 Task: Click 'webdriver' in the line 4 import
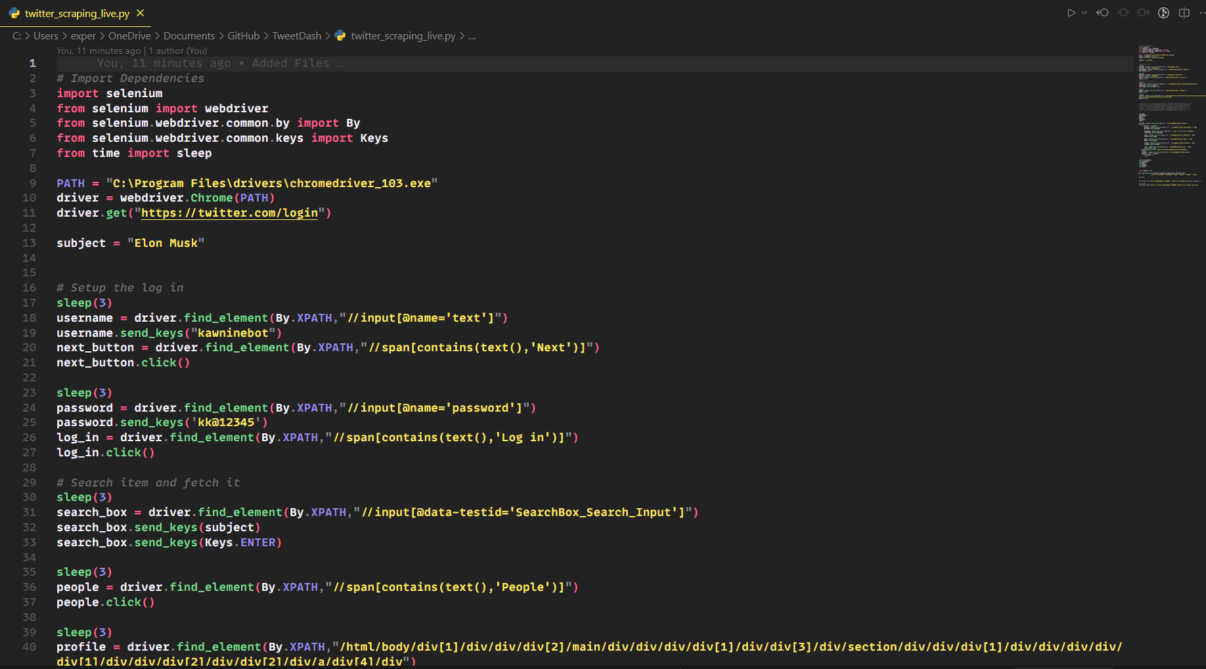(236, 108)
